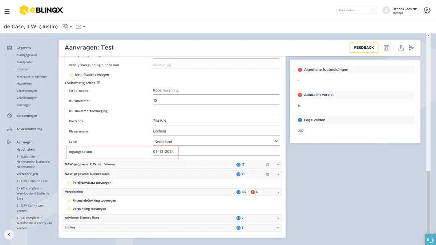This screenshot has height=245, width=436.
Task: Click the Verblijfsvergunning einddatum field
Action: 217,65
